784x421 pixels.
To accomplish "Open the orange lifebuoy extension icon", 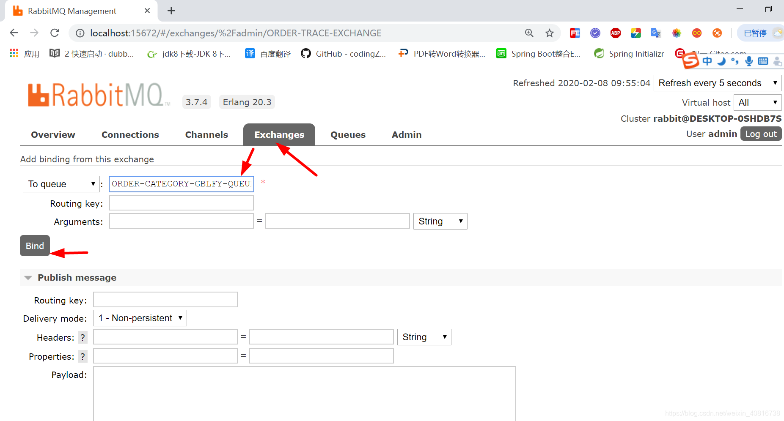I will point(717,33).
